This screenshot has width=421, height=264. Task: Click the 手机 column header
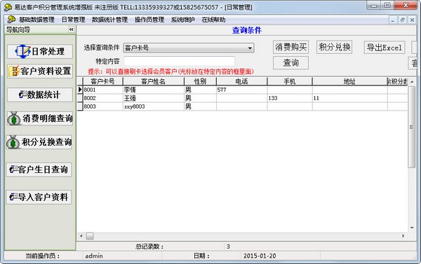[290, 81]
